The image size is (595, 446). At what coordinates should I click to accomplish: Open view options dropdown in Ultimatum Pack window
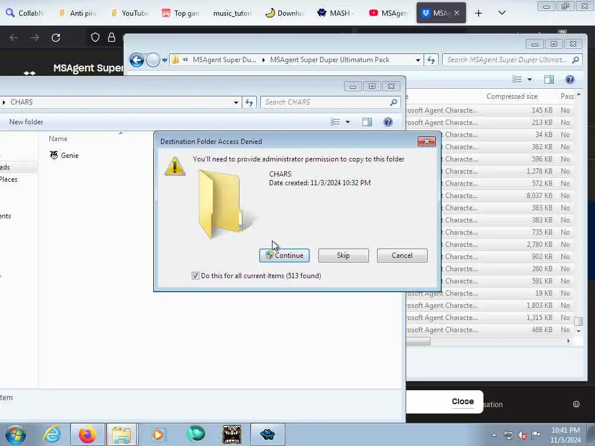[x=529, y=79]
